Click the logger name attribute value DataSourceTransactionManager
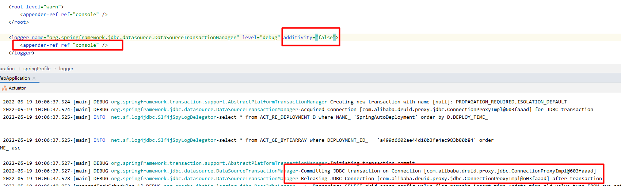The image size is (621, 186). click(142, 38)
